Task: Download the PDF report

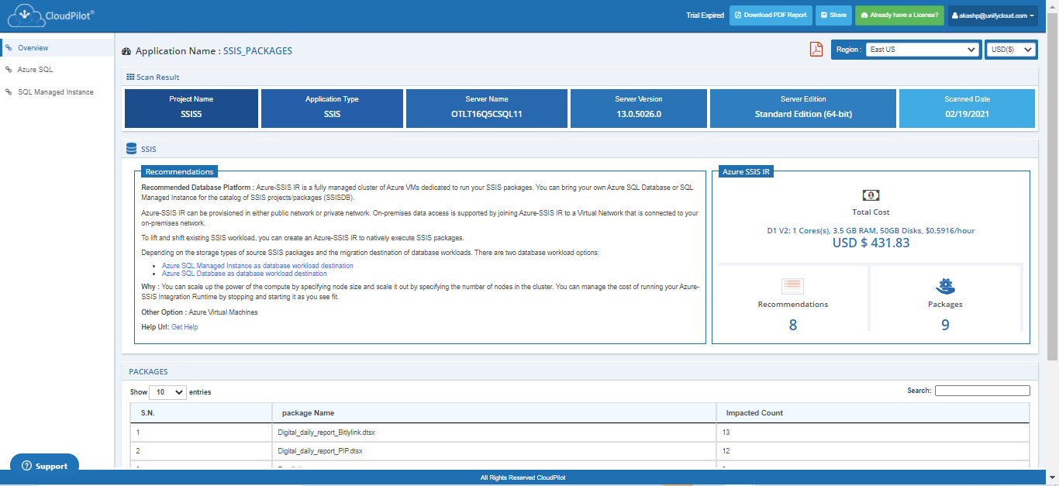Action: coord(771,16)
